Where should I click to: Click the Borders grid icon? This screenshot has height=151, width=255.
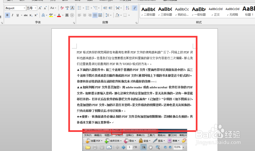tap(125, 15)
